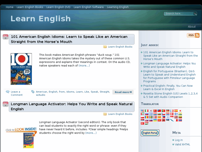Click Leave a Comment link
Image resolution: width=202 pixels, height=152 pixels.
17,93
